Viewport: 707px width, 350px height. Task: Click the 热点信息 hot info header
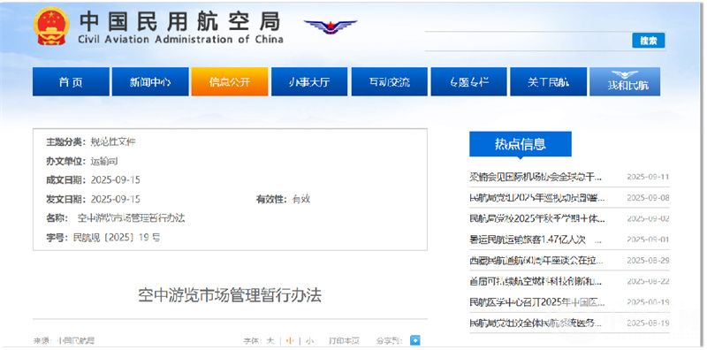(x=521, y=144)
